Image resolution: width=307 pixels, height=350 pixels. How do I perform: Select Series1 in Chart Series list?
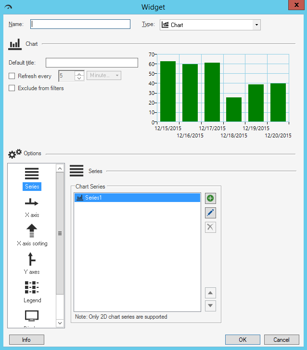(x=137, y=198)
